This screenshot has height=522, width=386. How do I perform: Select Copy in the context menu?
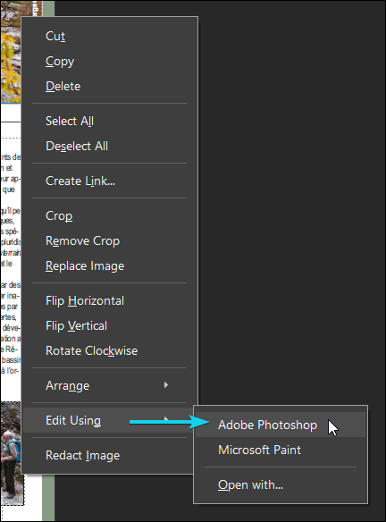[x=60, y=62]
